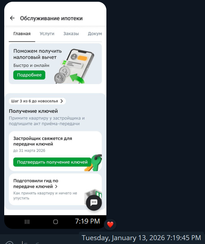The height and width of the screenshot is (244, 205).
Task: Click the phone with coins illustration
Action: pyautogui.click(x=74, y=66)
